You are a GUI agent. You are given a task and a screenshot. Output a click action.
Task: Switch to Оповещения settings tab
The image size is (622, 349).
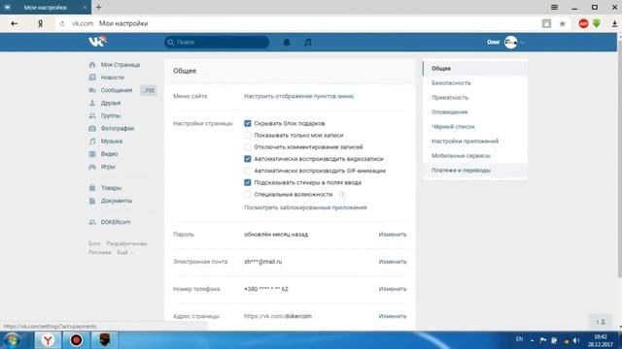[x=475, y=112]
